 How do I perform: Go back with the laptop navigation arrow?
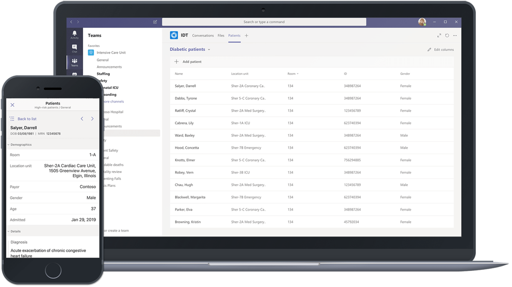point(72,22)
